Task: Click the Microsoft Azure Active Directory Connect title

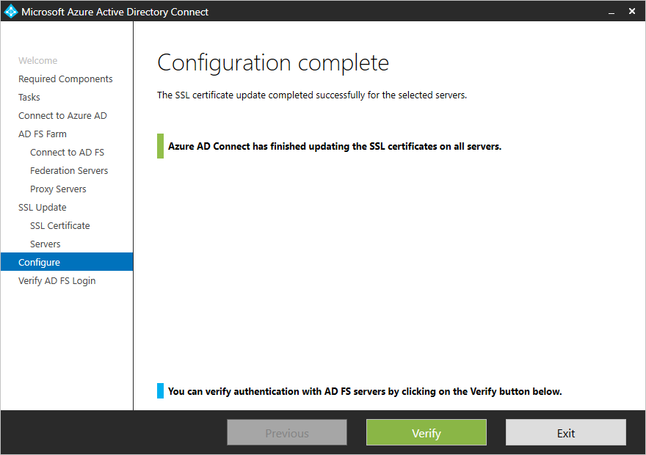Action: click(x=115, y=12)
